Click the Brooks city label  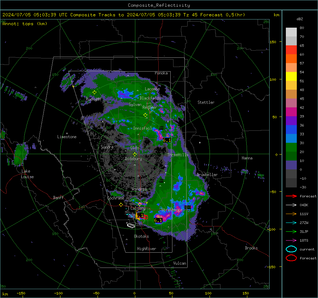pyautogui.click(x=251, y=248)
